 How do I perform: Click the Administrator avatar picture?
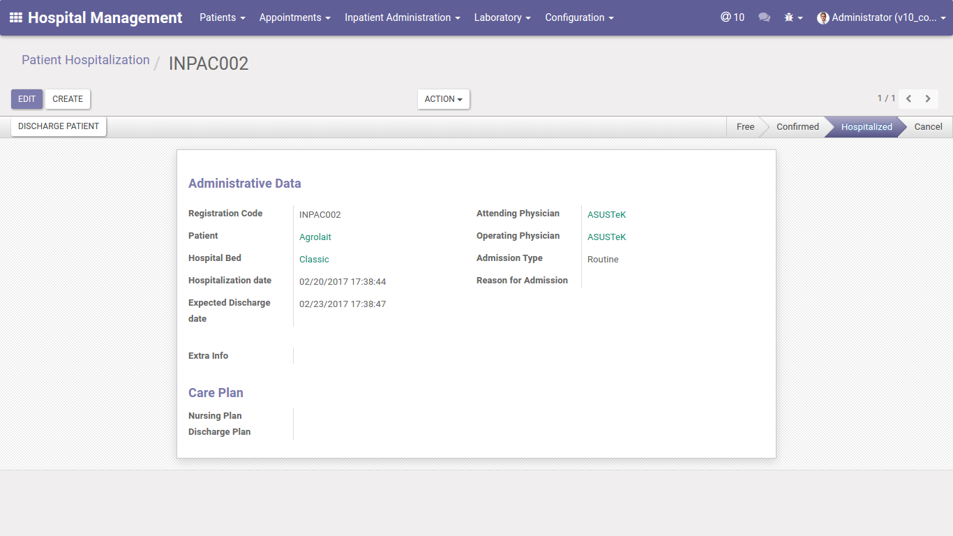[x=823, y=17]
